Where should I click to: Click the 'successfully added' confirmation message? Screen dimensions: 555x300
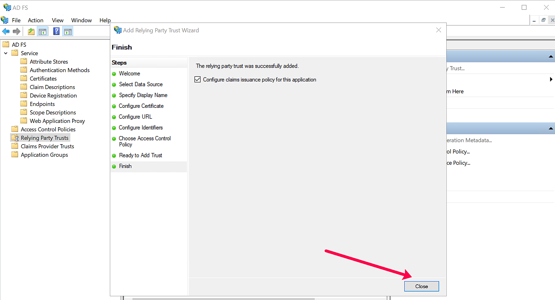(x=247, y=66)
